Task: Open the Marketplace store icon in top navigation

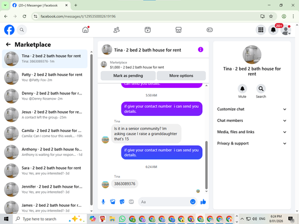Action: coord(178,30)
